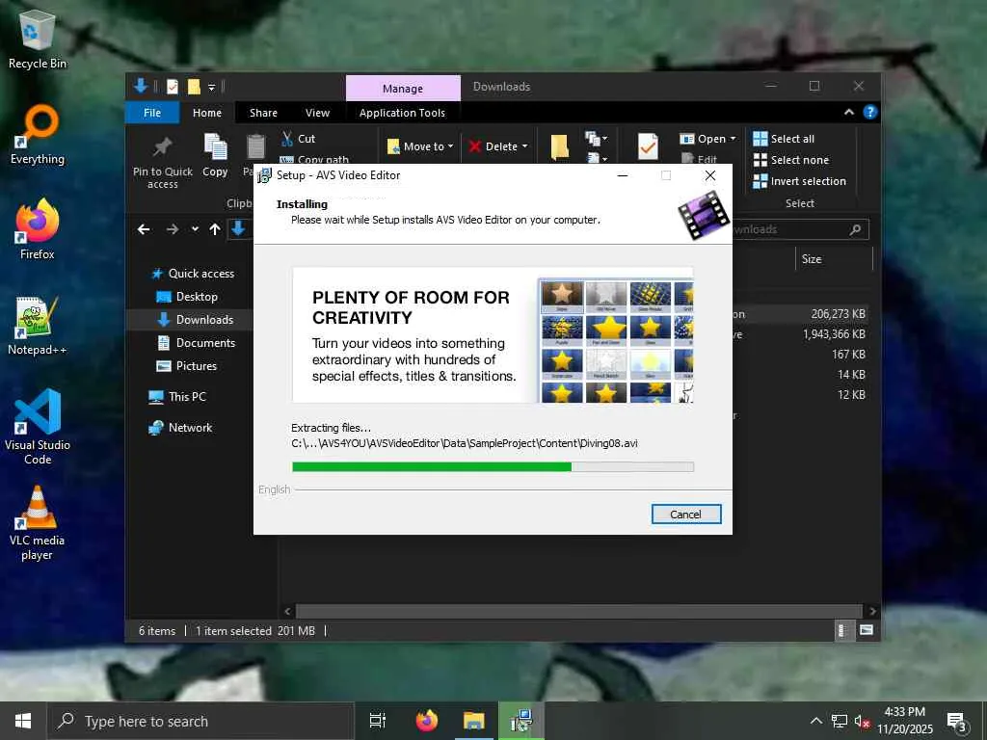This screenshot has height=740, width=987.
Task: Switch to the Home ribbon tab
Action: pyautogui.click(x=207, y=113)
